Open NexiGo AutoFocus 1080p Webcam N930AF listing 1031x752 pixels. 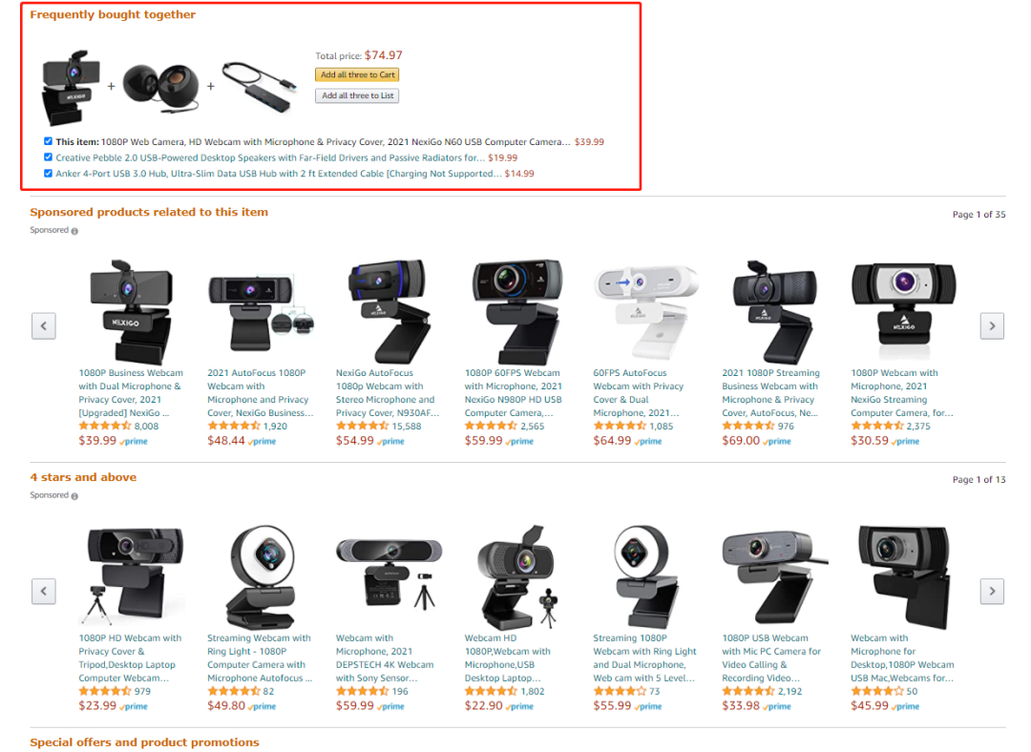(x=388, y=393)
